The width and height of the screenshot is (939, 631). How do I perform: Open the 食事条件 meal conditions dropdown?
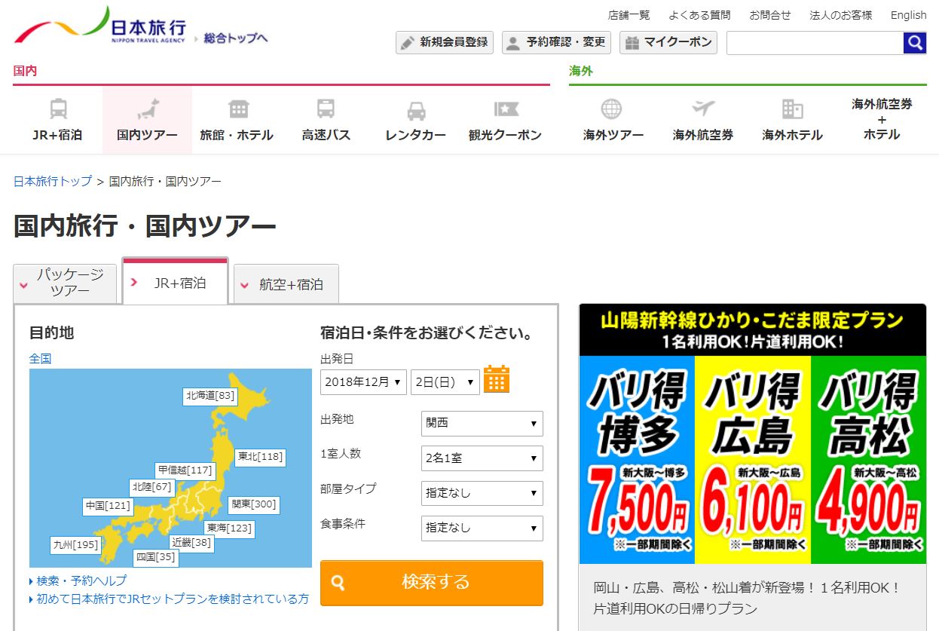coord(482,528)
